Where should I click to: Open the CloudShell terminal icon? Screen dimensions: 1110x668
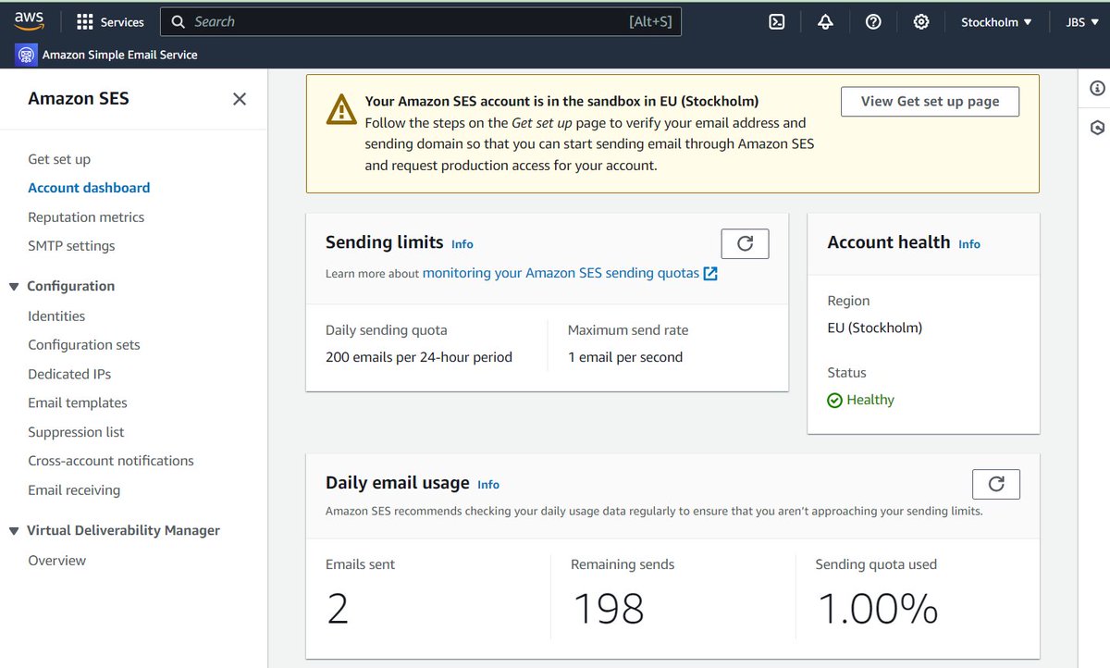777,22
